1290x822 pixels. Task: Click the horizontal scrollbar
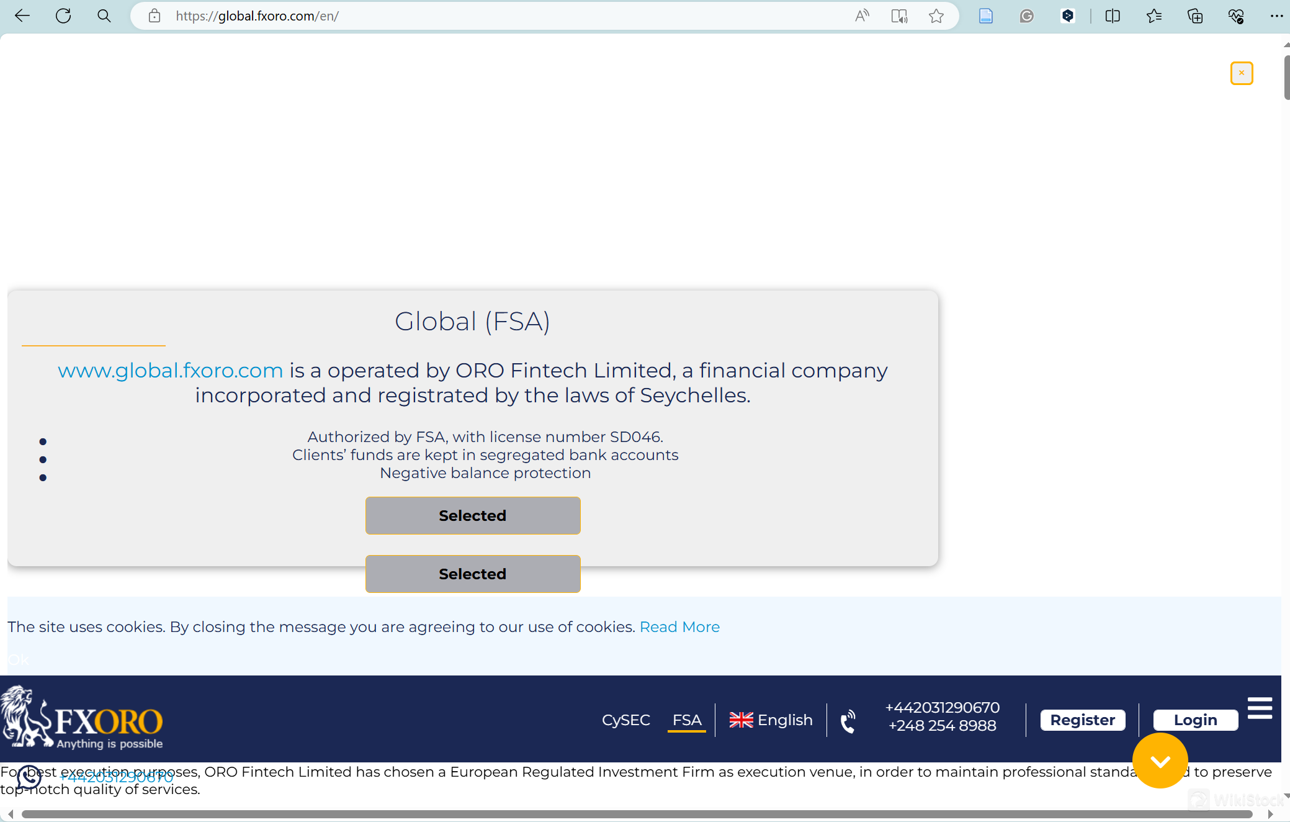[x=637, y=814]
